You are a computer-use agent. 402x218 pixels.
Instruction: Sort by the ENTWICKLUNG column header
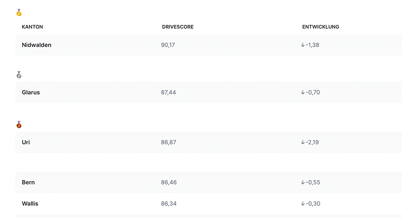(x=320, y=27)
